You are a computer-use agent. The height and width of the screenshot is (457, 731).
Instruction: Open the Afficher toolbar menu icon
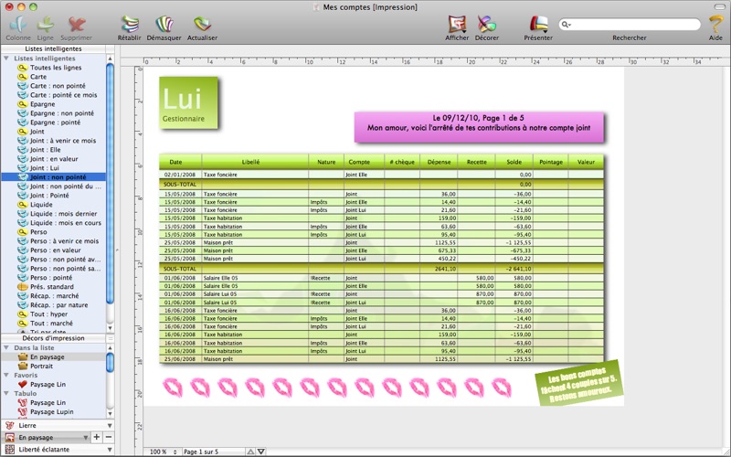[457, 25]
